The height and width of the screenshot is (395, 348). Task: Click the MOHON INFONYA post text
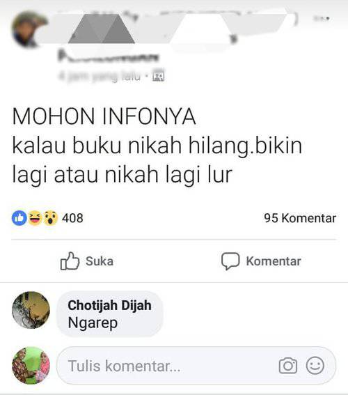pos(104,116)
